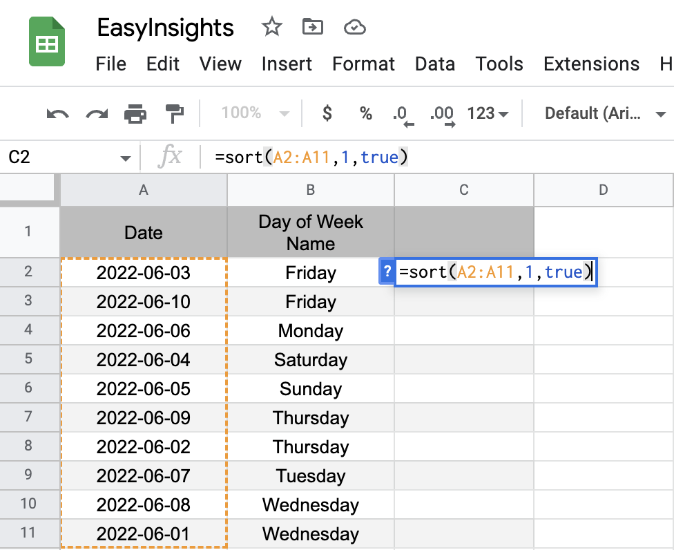Open the Default (Ari... font dropdown

[x=605, y=113]
